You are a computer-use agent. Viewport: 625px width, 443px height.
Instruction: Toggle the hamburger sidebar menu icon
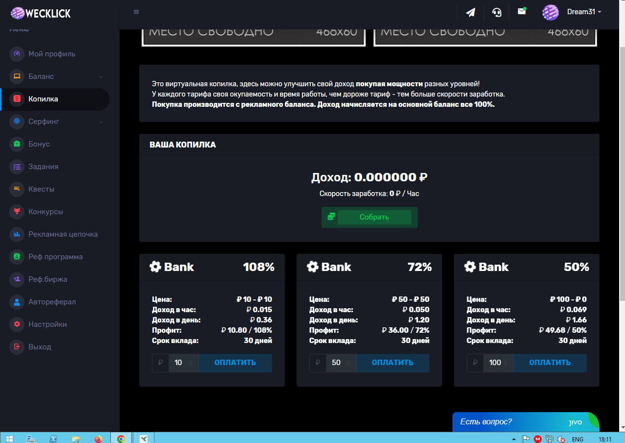click(136, 12)
